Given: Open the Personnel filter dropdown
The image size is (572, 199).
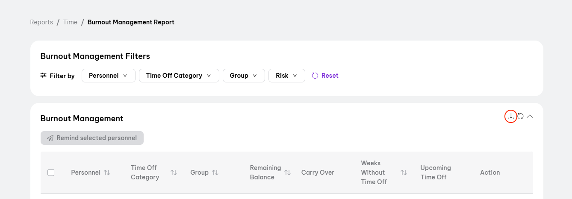Looking at the screenshot, I should pos(108,76).
